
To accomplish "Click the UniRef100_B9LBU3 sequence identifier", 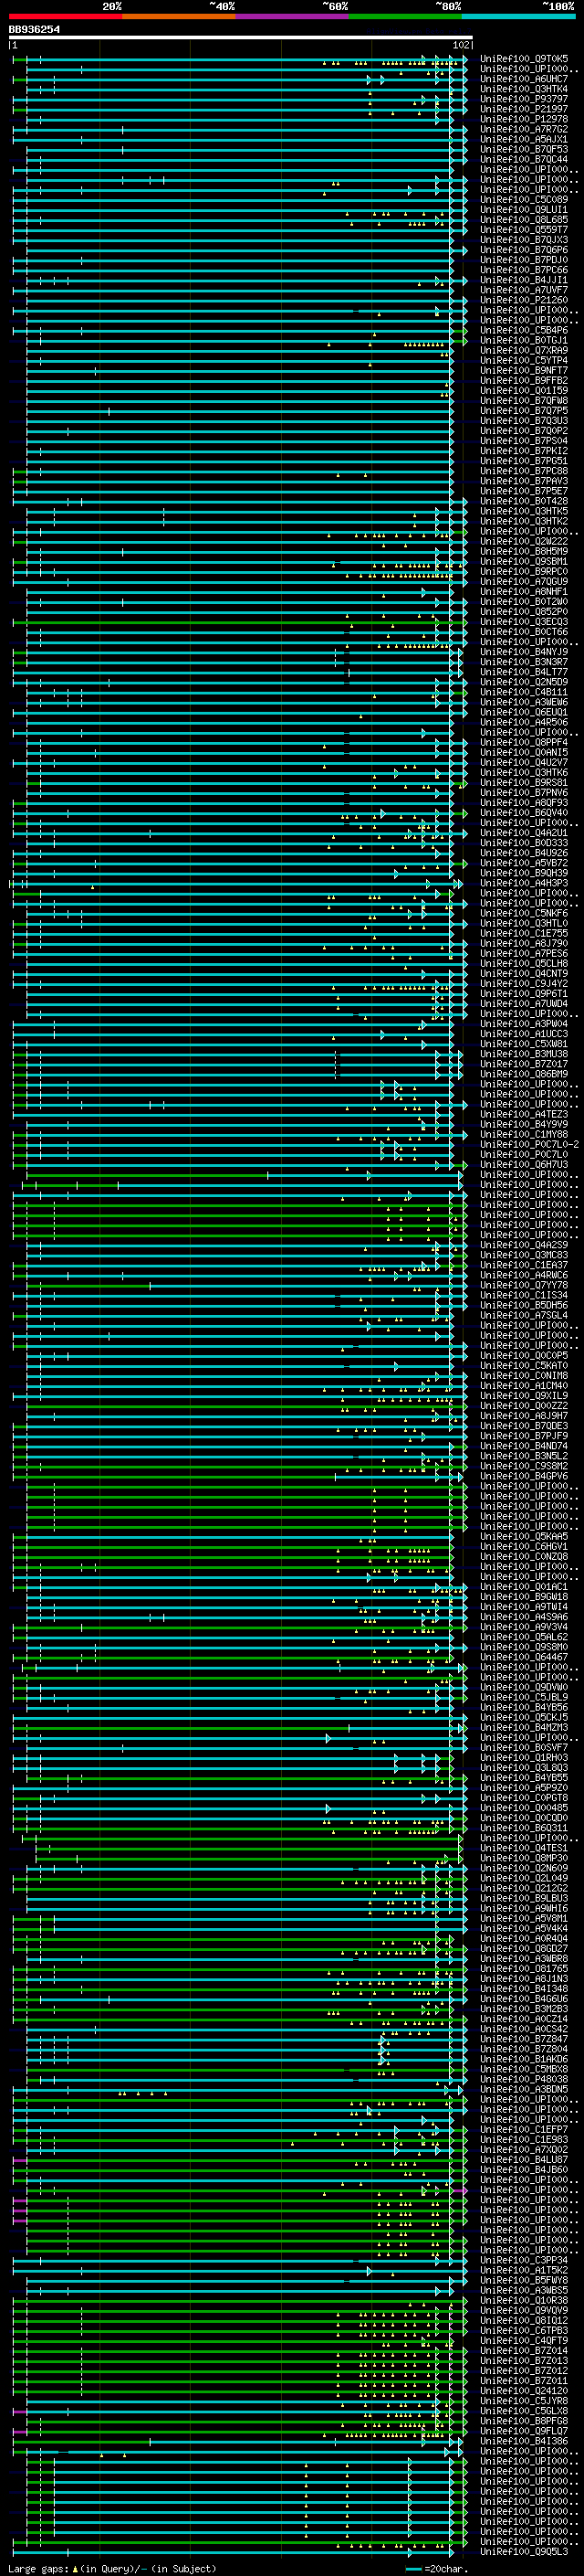I will [524, 1899].
